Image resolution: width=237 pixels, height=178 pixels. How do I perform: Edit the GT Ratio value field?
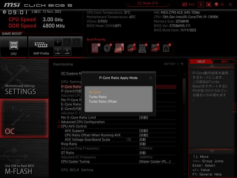pos(143,153)
